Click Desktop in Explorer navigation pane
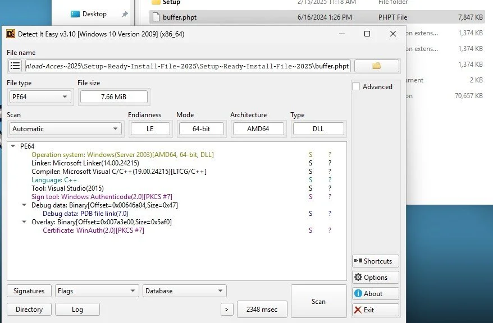The image size is (493, 323). 94,14
